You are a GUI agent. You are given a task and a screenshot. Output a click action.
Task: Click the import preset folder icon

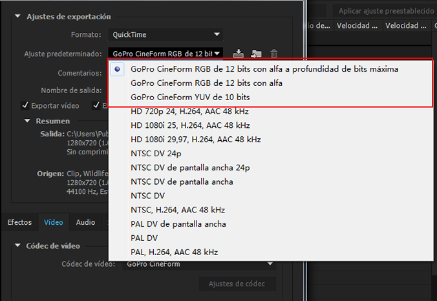point(256,53)
